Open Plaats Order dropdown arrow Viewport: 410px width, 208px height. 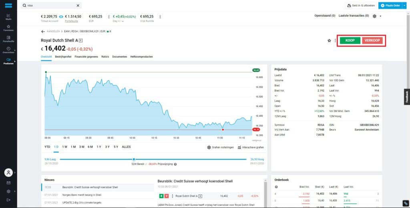point(405,6)
